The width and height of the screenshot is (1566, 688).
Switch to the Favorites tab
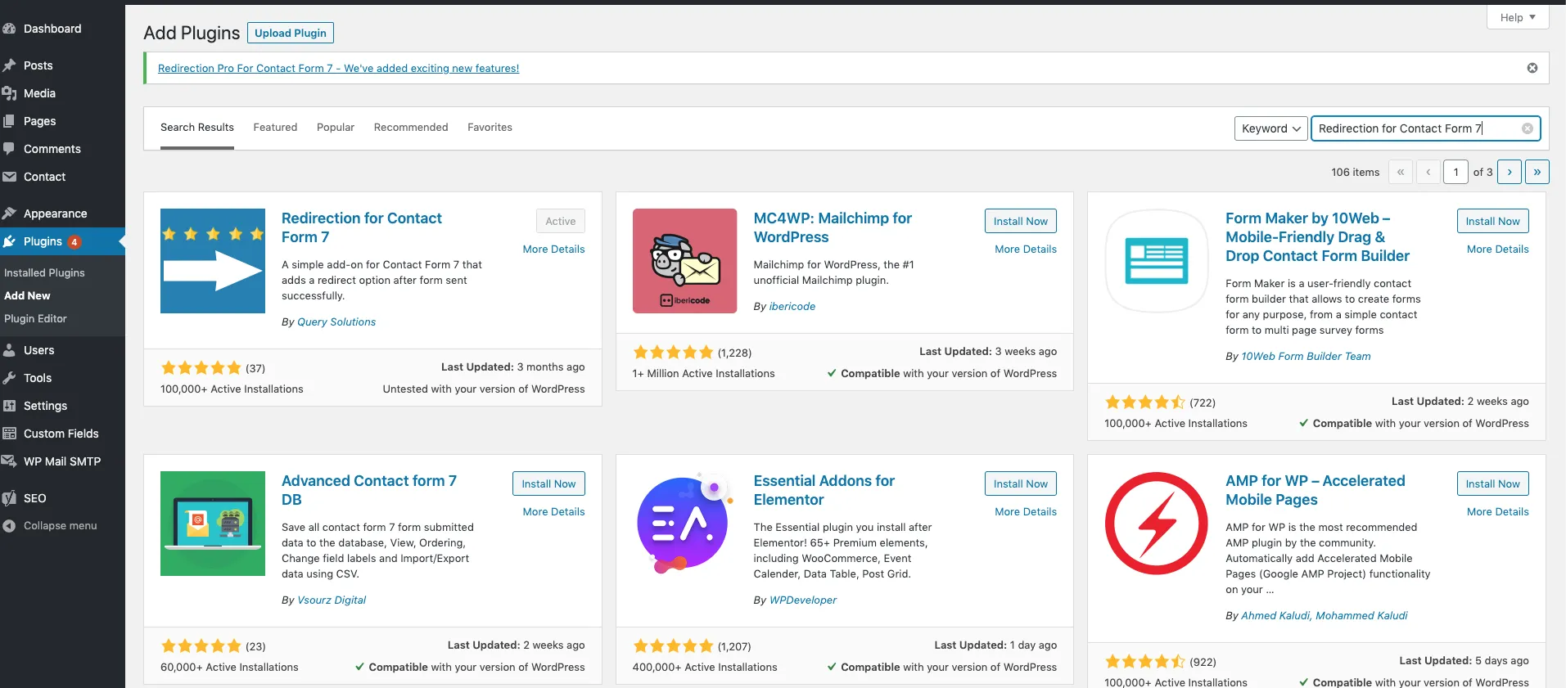(490, 128)
